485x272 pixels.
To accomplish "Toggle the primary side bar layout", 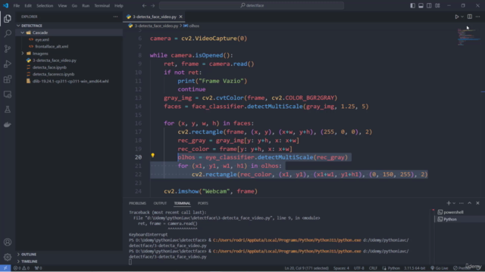I will point(412,5).
